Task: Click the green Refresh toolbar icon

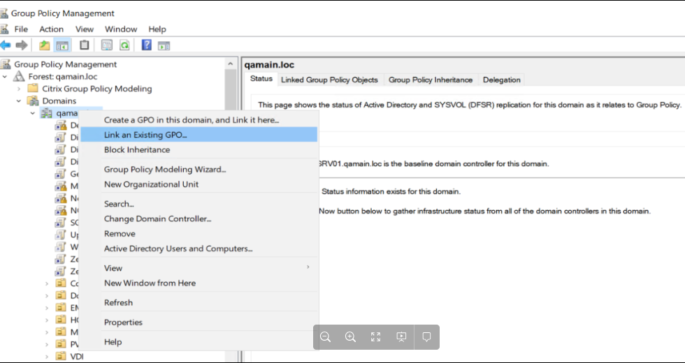Action: pyautogui.click(x=125, y=45)
